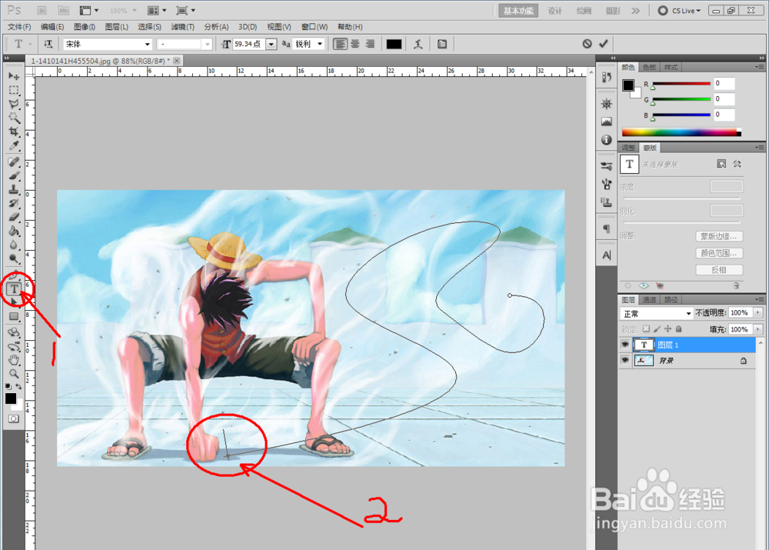Cancel current text edits icon

click(587, 44)
